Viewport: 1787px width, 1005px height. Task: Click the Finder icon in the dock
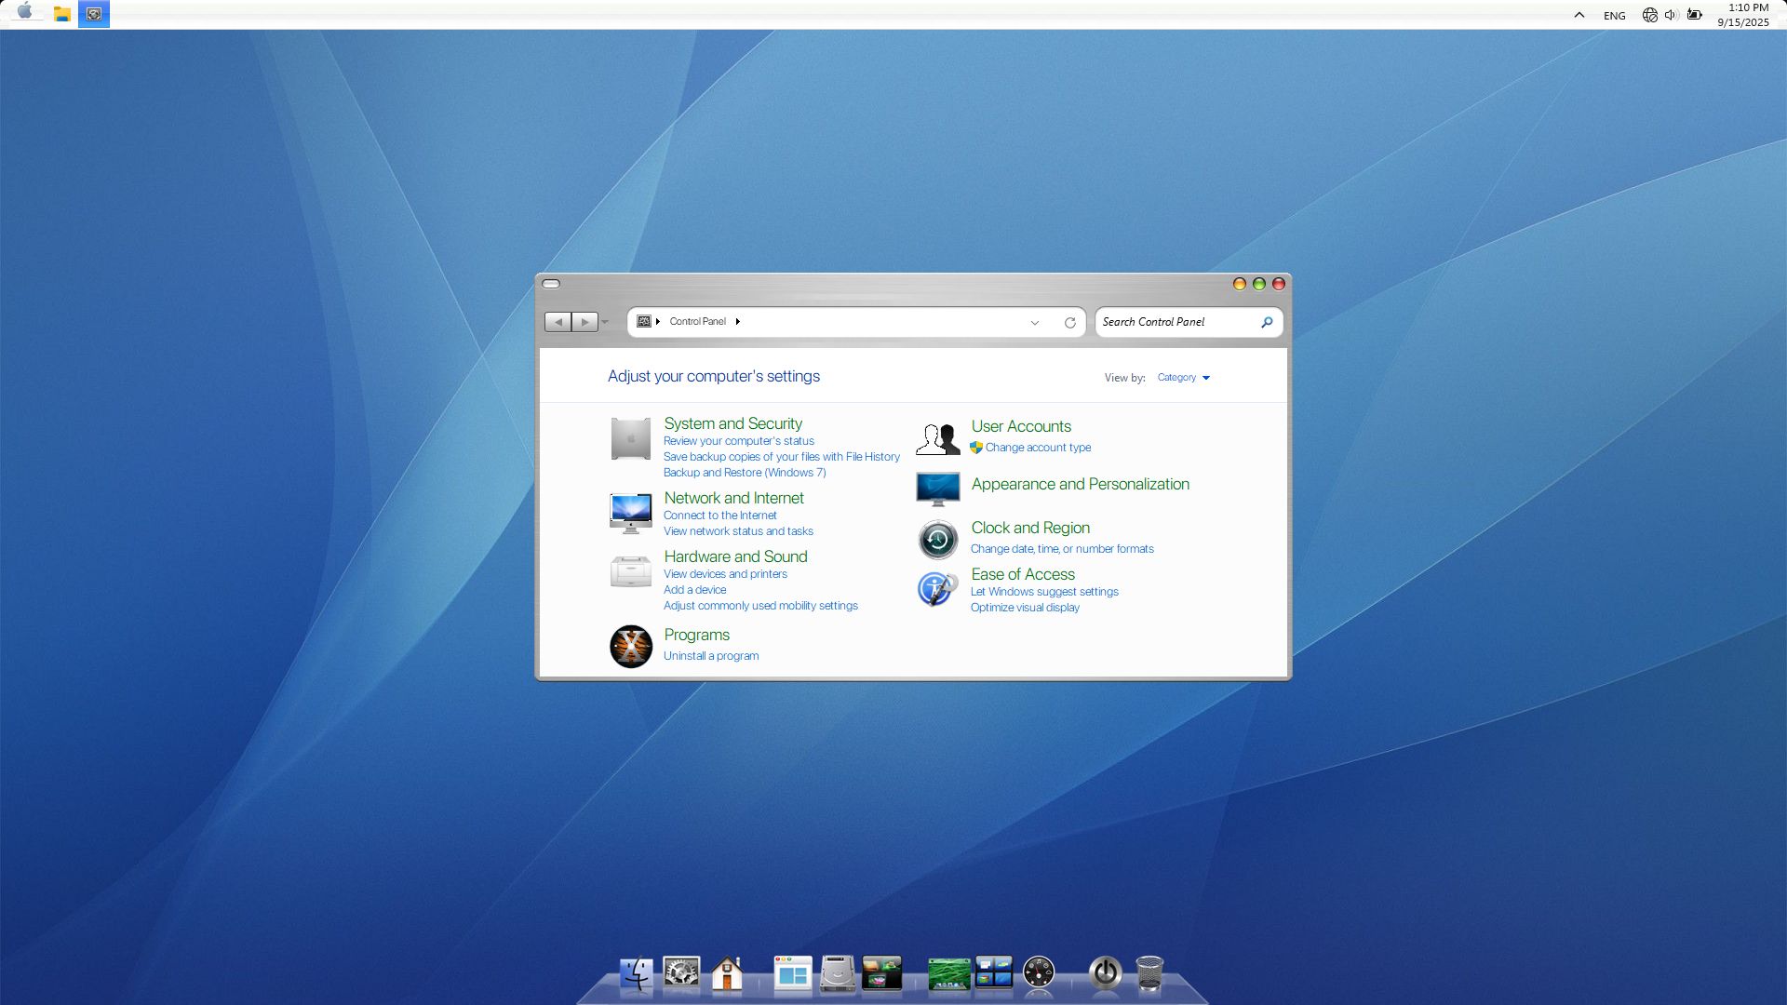(637, 974)
